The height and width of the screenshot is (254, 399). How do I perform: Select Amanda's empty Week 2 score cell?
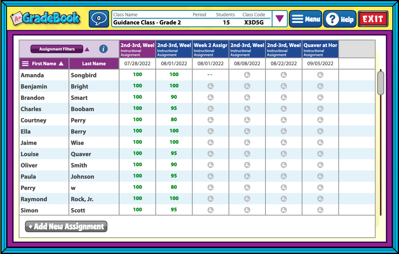pyautogui.click(x=211, y=75)
